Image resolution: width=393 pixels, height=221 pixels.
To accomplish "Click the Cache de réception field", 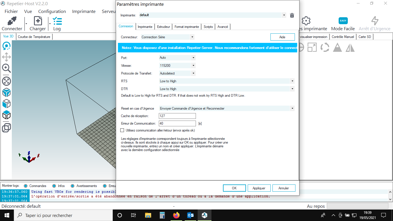I will (177, 116).
